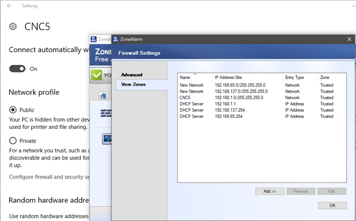356x221 pixels.
Task: Select New Network row 192.168.137.0/255.255.255.0
Action: click(x=262, y=92)
